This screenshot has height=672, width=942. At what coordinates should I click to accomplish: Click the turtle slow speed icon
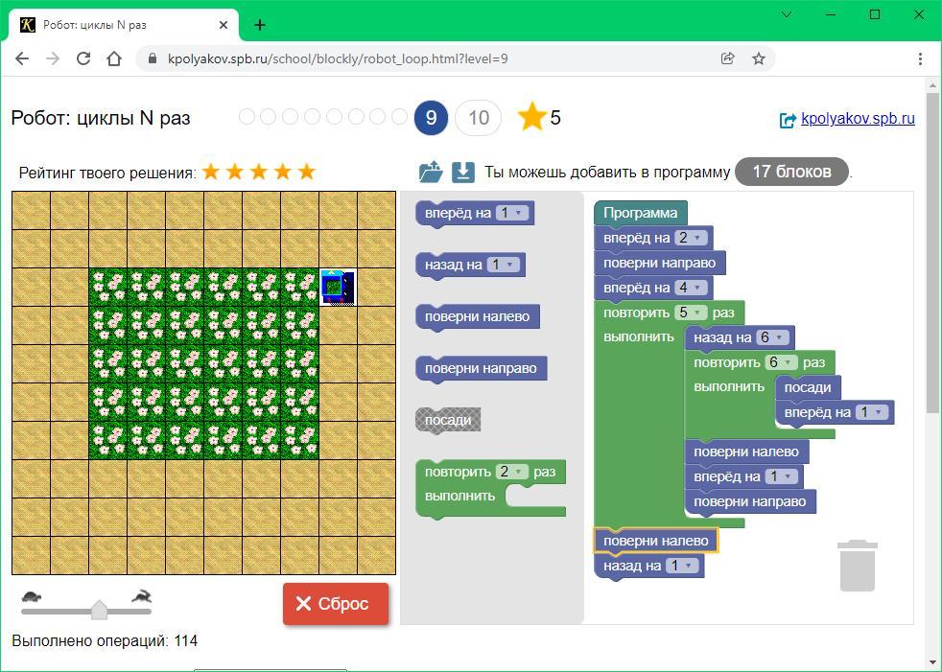point(32,597)
